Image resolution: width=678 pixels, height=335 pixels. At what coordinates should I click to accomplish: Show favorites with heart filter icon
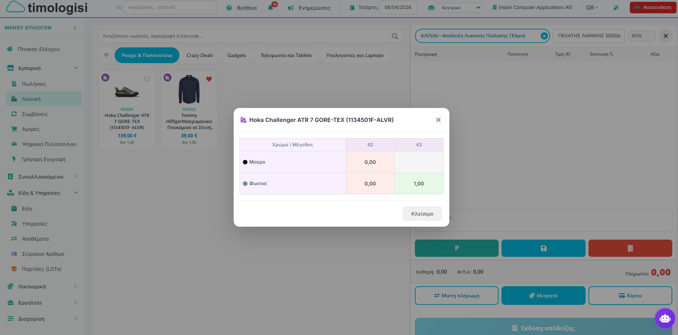pyautogui.click(x=106, y=55)
